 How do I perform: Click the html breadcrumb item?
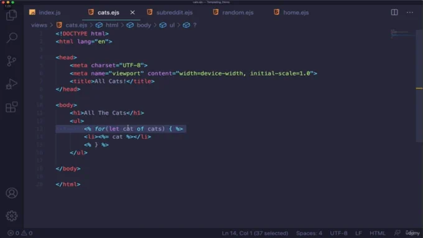pyautogui.click(x=112, y=25)
